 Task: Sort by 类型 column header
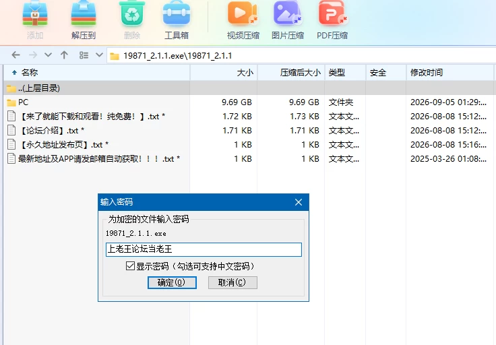tap(345, 73)
